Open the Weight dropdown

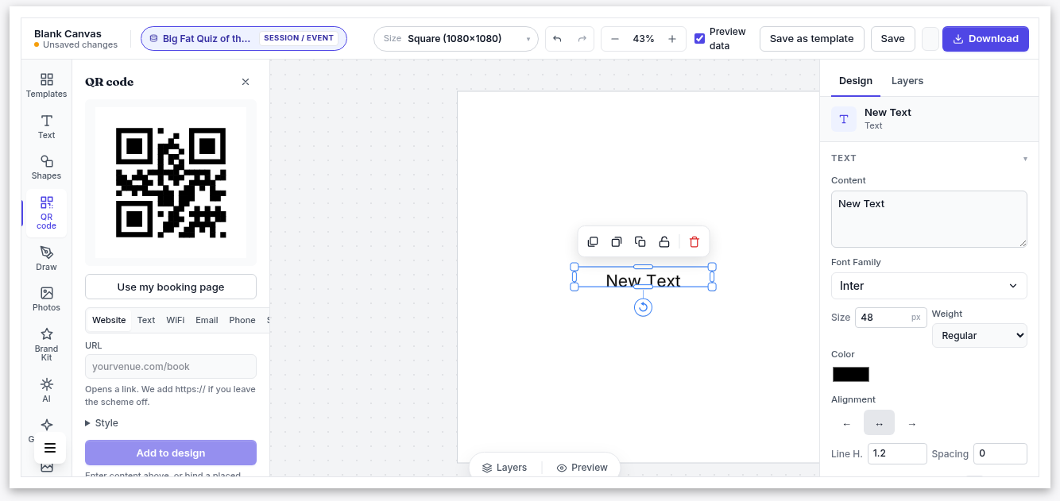[980, 335]
